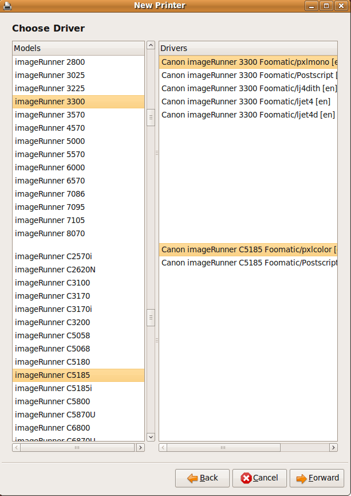Select model imageRunner 2800

(78, 62)
